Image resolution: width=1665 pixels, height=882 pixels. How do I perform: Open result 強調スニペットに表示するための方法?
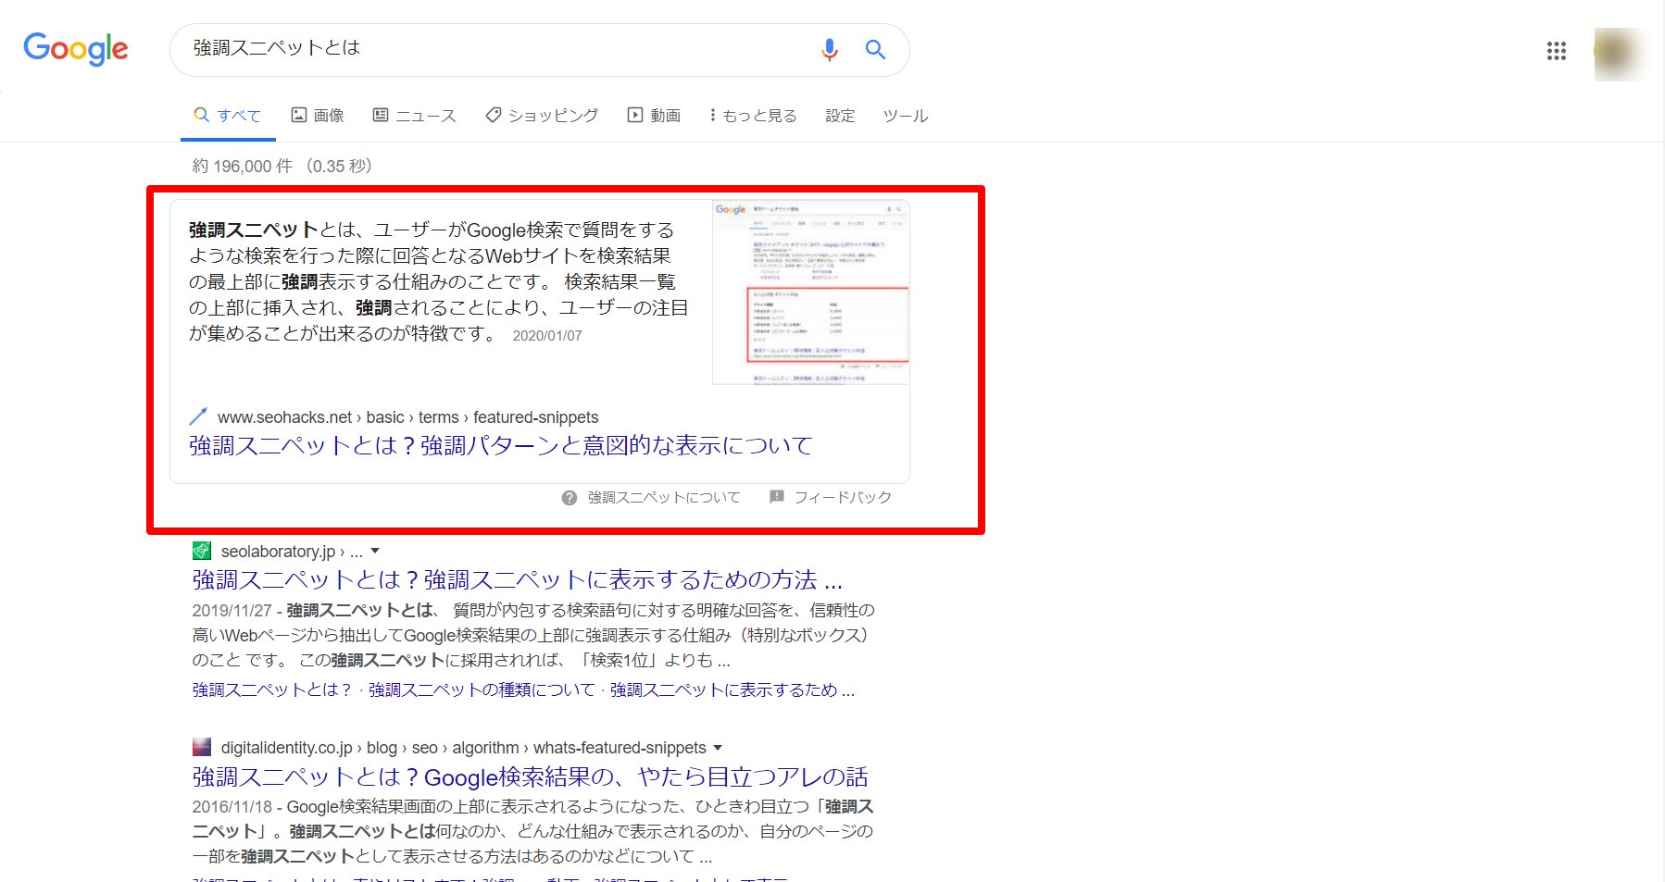[x=518, y=580]
